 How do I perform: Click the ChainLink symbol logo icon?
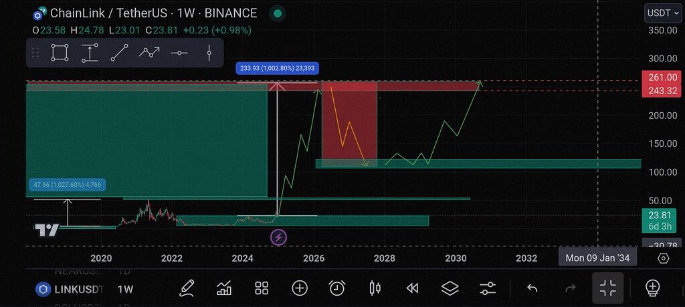pos(39,14)
